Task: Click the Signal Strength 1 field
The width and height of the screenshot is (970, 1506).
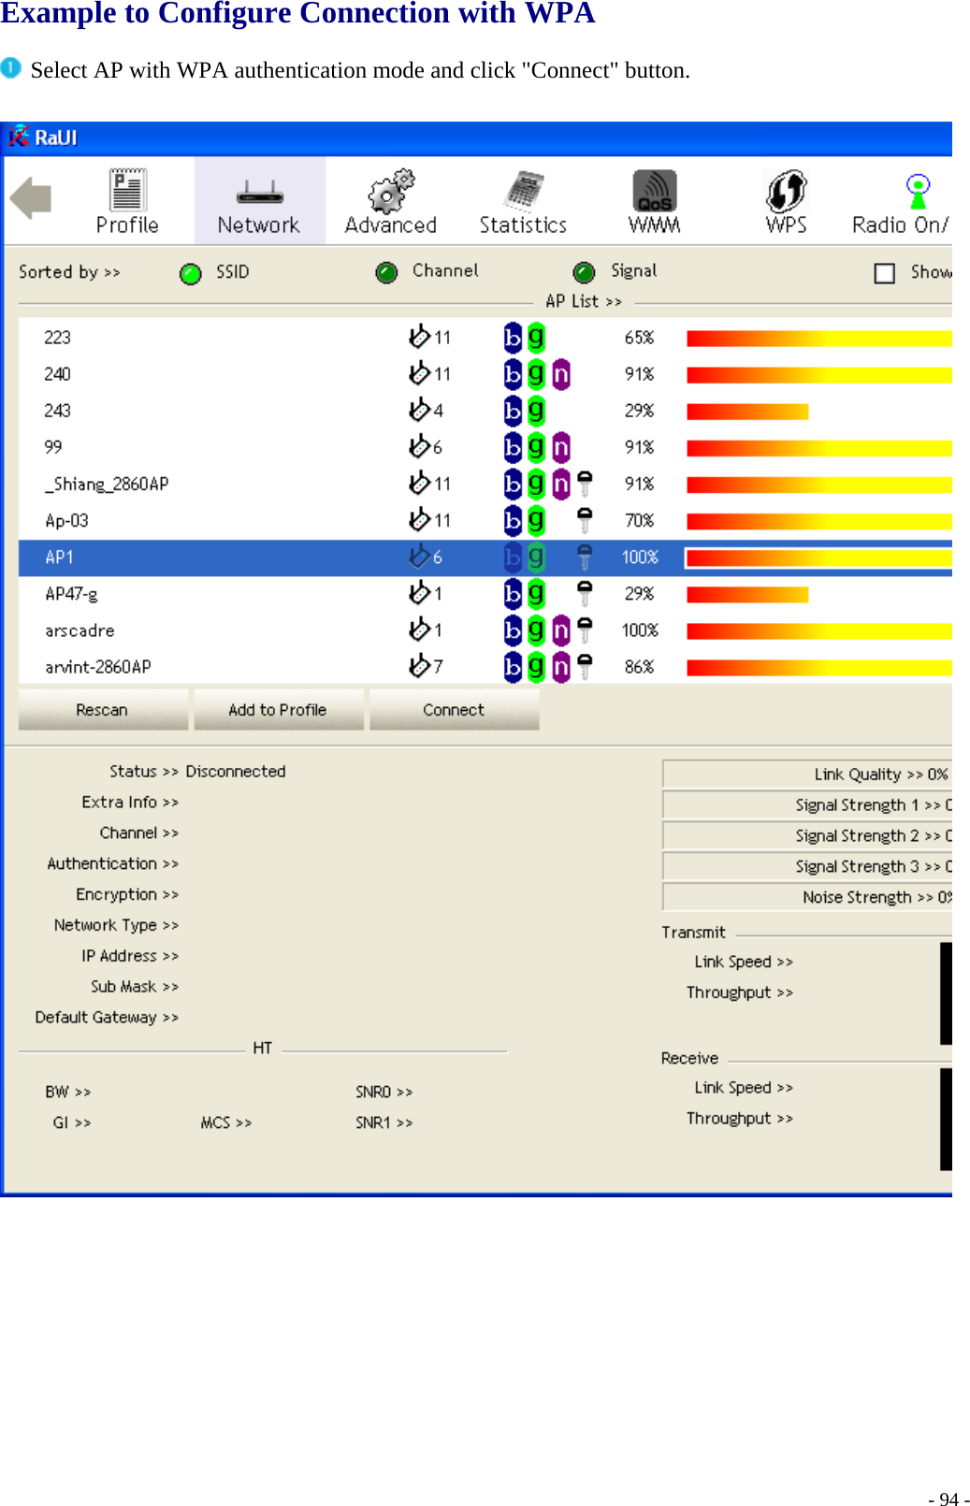Action: point(807,805)
